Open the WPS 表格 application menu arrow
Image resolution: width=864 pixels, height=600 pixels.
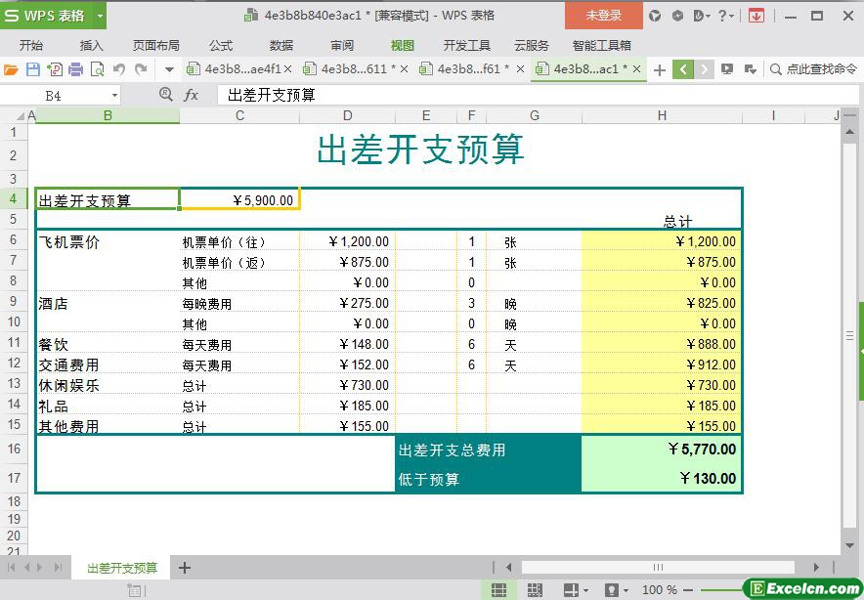pyautogui.click(x=100, y=16)
